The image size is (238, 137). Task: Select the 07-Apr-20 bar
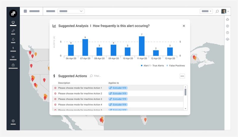[x=85, y=48]
